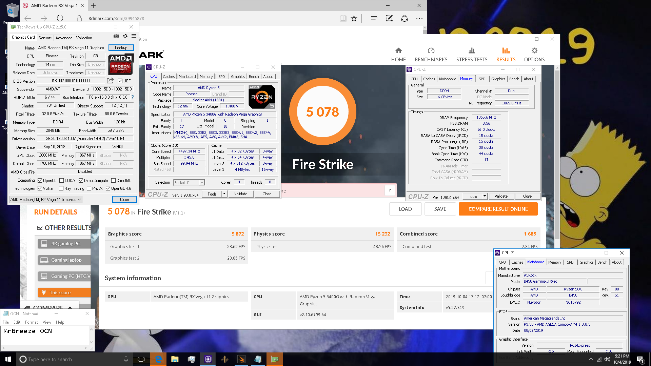The height and width of the screenshot is (366, 651).
Task: Refresh the Edge browser page
Action: (60, 18)
